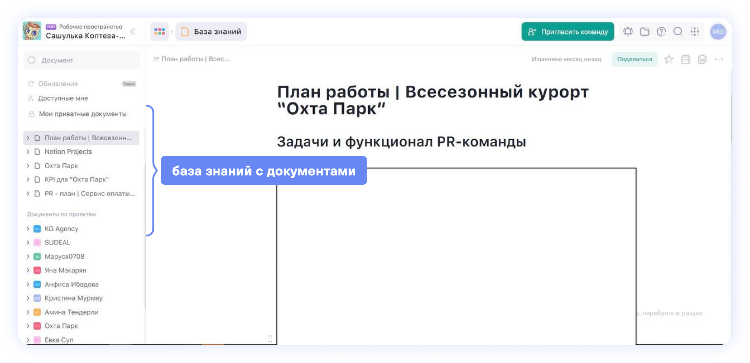Copy the document via the duplicate icon

click(x=702, y=59)
